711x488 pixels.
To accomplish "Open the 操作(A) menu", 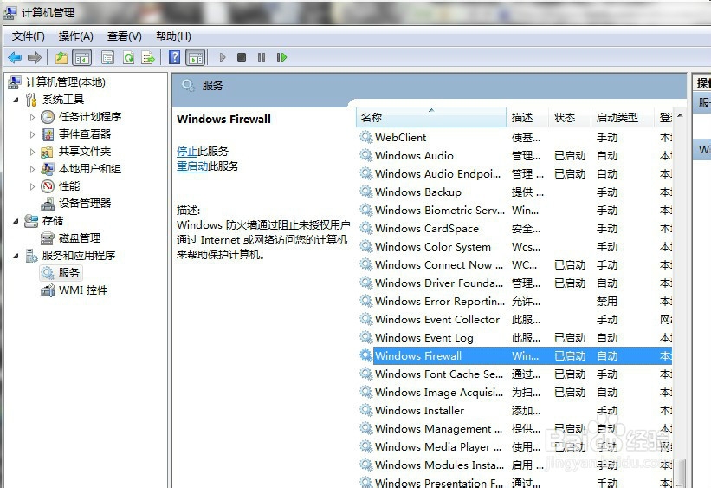I will (75, 36).
